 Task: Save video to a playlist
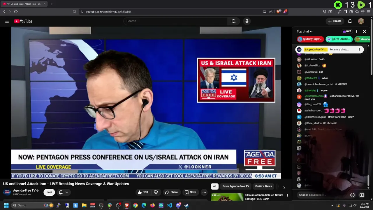[190, 192]
